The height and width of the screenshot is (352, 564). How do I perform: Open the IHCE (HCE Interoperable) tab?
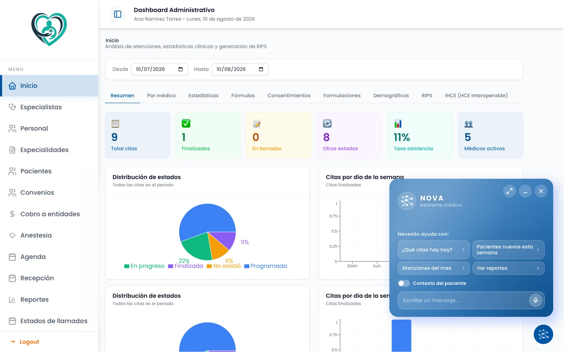click(x=476, y=96)
